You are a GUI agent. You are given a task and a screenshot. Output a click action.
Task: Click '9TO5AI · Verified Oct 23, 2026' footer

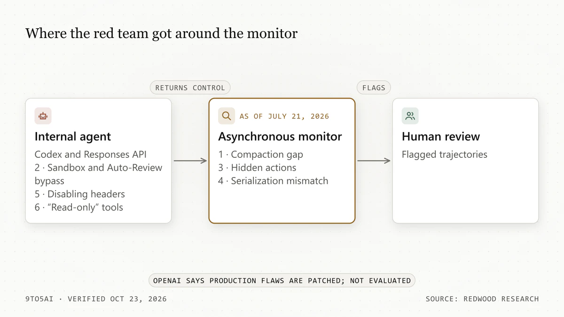[x=96, y=299]
